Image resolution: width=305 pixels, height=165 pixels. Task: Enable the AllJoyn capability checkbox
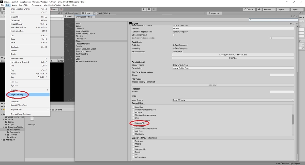coord(133,112)
